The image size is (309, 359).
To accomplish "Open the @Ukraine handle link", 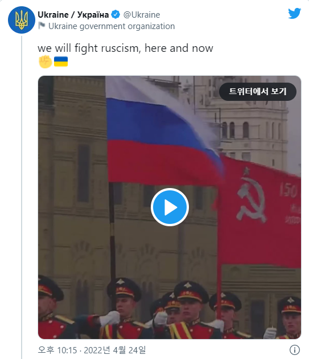I will (142, 15).
